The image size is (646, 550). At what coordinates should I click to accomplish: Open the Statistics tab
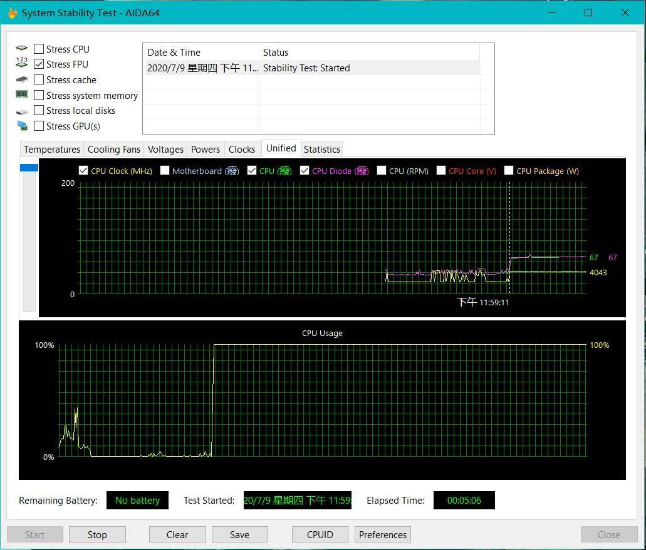(321, 150)
